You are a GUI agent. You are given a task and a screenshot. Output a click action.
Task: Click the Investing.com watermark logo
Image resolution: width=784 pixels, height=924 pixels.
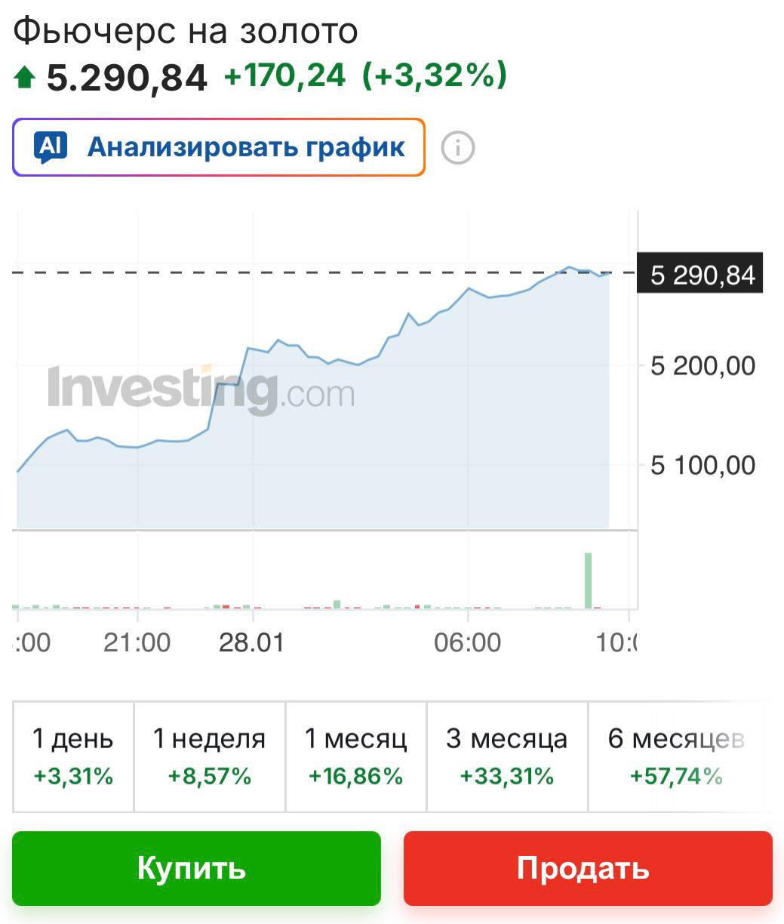click(201, 390)
